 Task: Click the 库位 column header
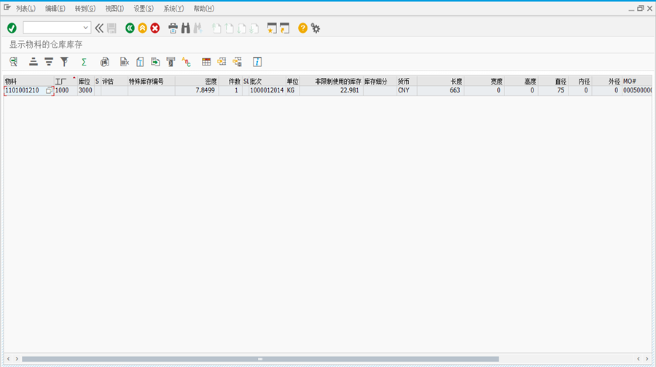pyautogui.click(x=86, y=81)
